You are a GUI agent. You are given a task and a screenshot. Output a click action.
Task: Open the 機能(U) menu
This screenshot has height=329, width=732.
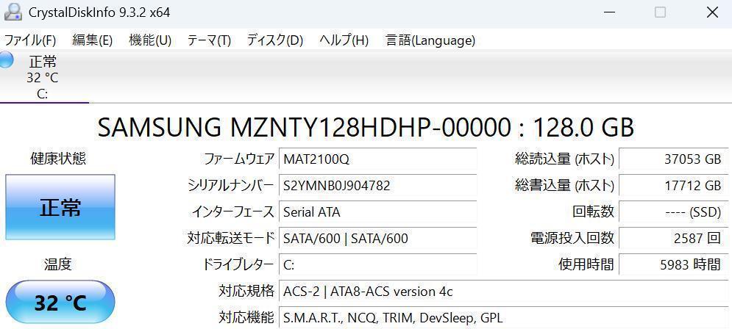pos(150,40)
